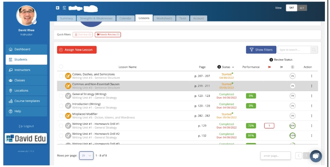
Task: Select the checkbox for General Strategy (Writing)
Action: coord(61,96)
